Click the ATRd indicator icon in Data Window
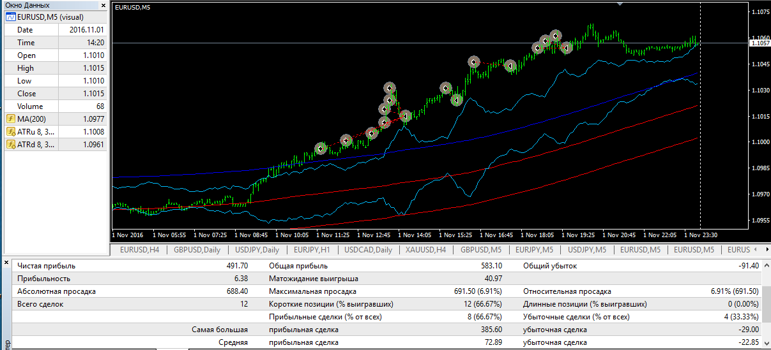Viewport: 771px width, 350px height. click(11, 145)
